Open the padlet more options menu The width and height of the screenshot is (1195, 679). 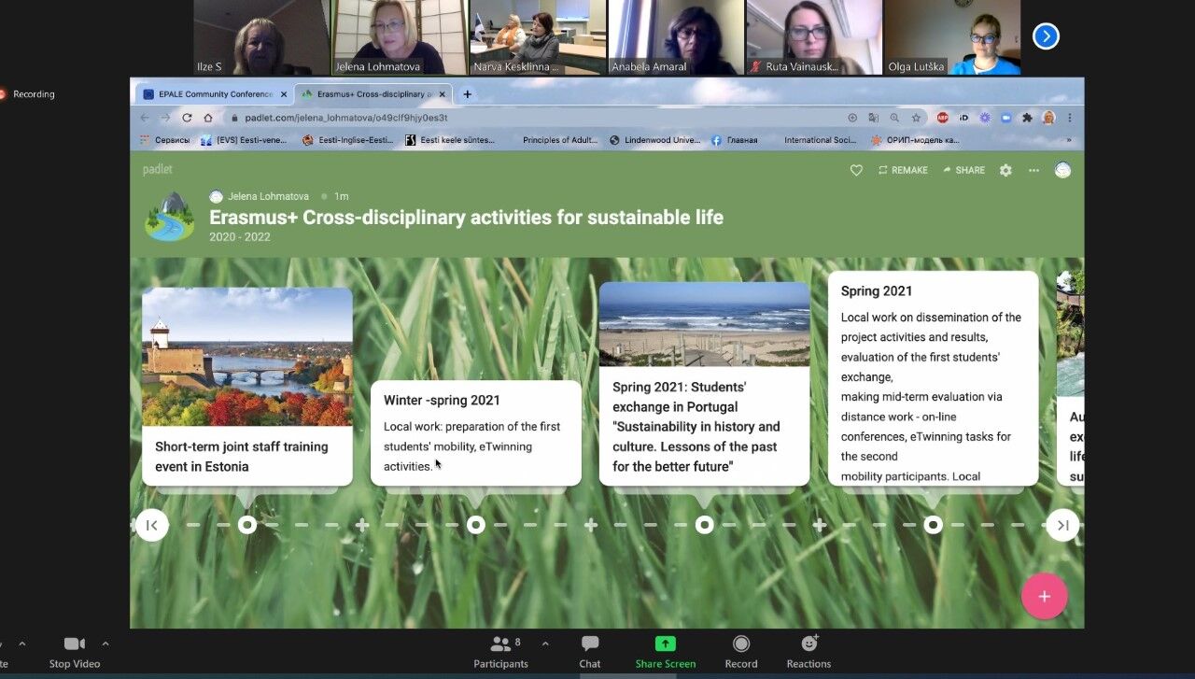click(x=1033, y=170)
